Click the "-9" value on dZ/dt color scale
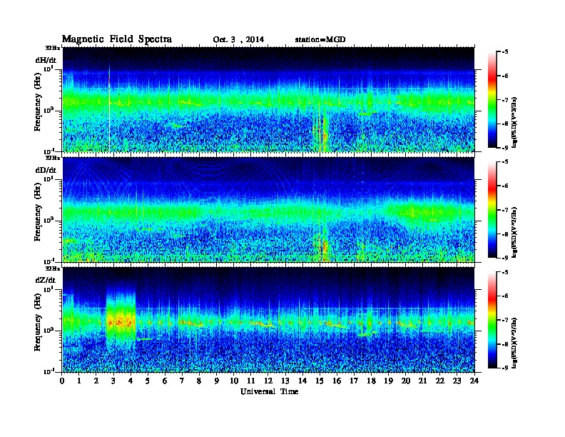This screenshot has height=437, width=565. point(504,368)
